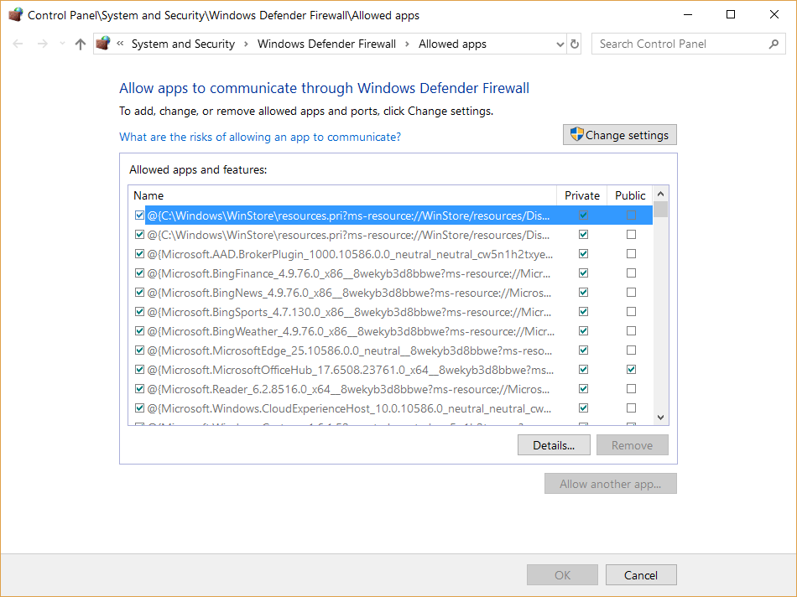
Task: Sort by the Private column header
Action: pyautogui.click(x=582, y=195)
